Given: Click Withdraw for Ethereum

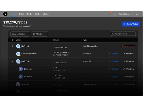Looking at the screenshot, I should 128,69.
